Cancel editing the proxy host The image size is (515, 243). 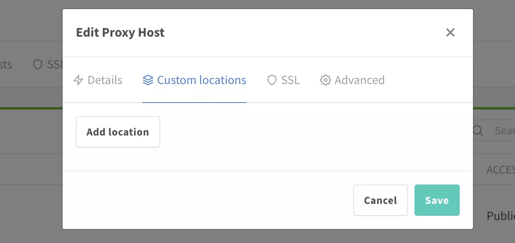click(x=380, y=200)
